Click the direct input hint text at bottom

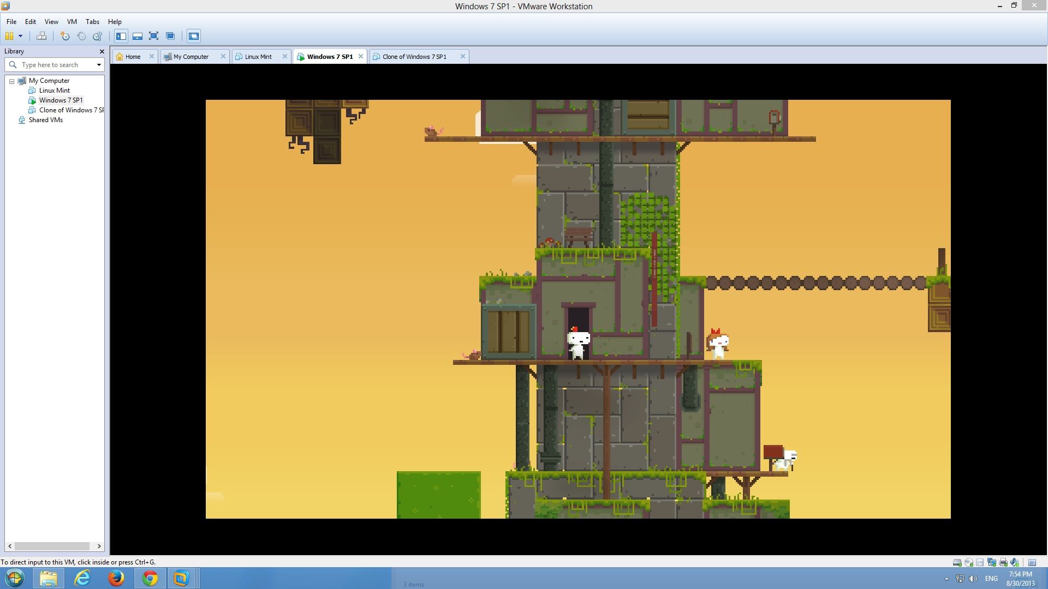coord(78,561)
